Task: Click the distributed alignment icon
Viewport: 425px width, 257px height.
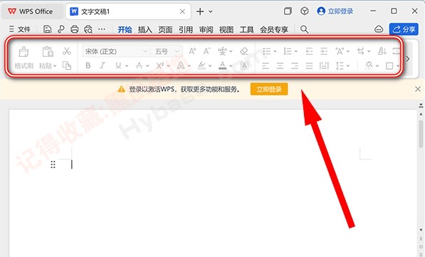Action: tap(324, 65)
